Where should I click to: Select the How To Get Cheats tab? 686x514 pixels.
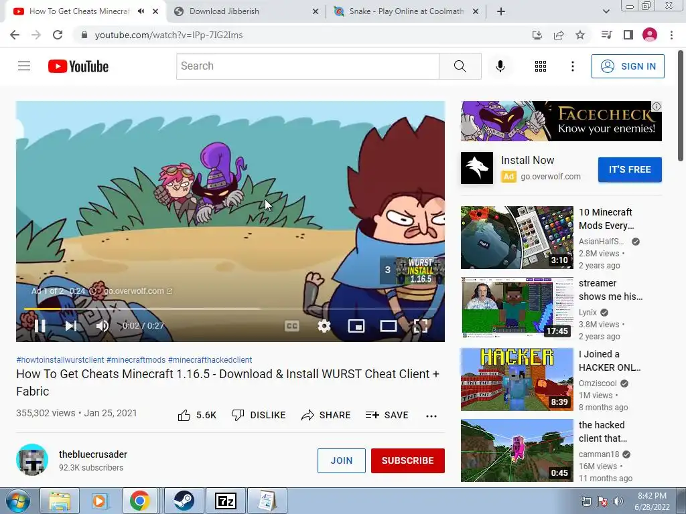coord(80,11)
